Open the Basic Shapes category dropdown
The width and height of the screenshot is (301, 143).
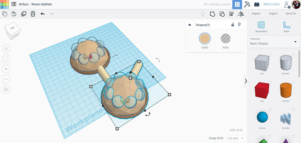click(x=274, y=42)
